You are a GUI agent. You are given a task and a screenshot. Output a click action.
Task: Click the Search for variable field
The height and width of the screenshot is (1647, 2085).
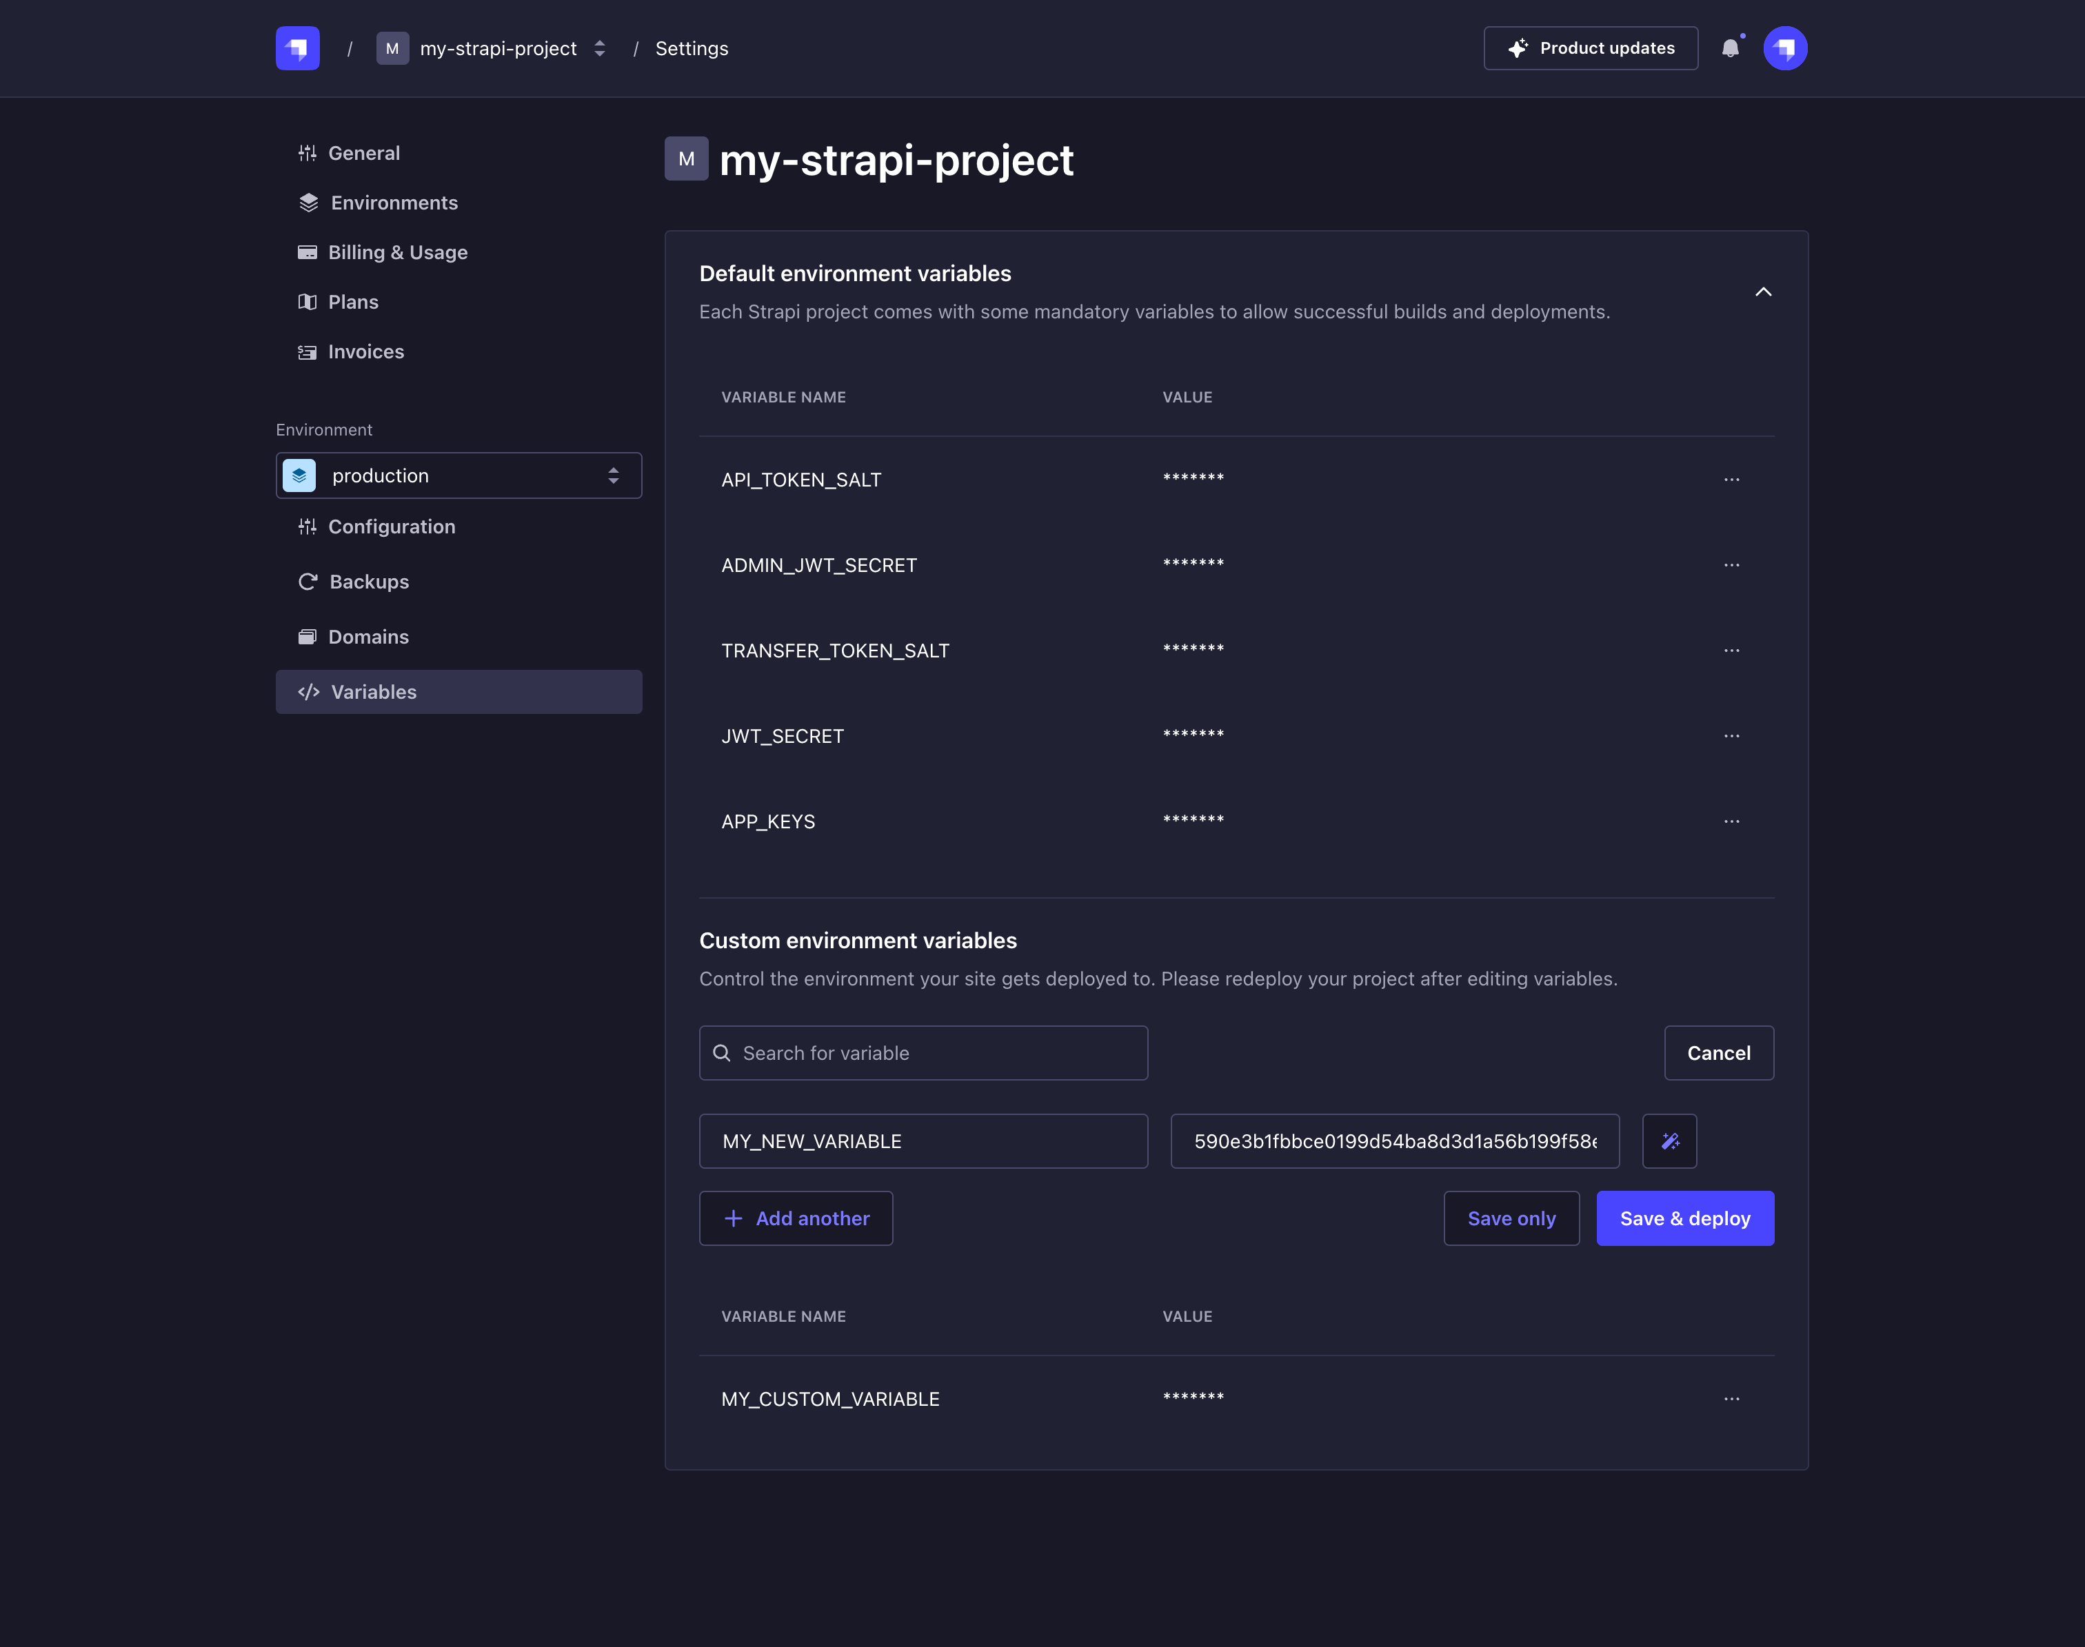click(923, 1052)
